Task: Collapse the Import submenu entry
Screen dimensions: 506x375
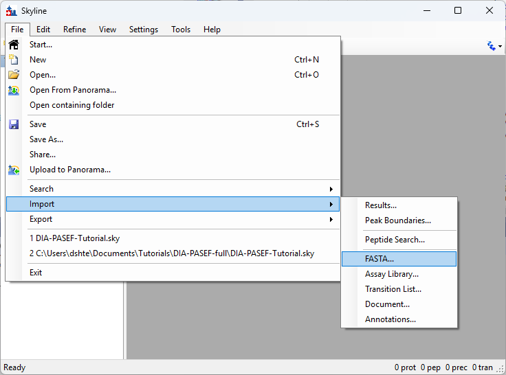Action: point(42,204)
